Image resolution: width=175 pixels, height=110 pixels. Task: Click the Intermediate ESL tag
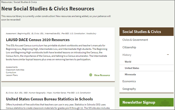point(52,33)
